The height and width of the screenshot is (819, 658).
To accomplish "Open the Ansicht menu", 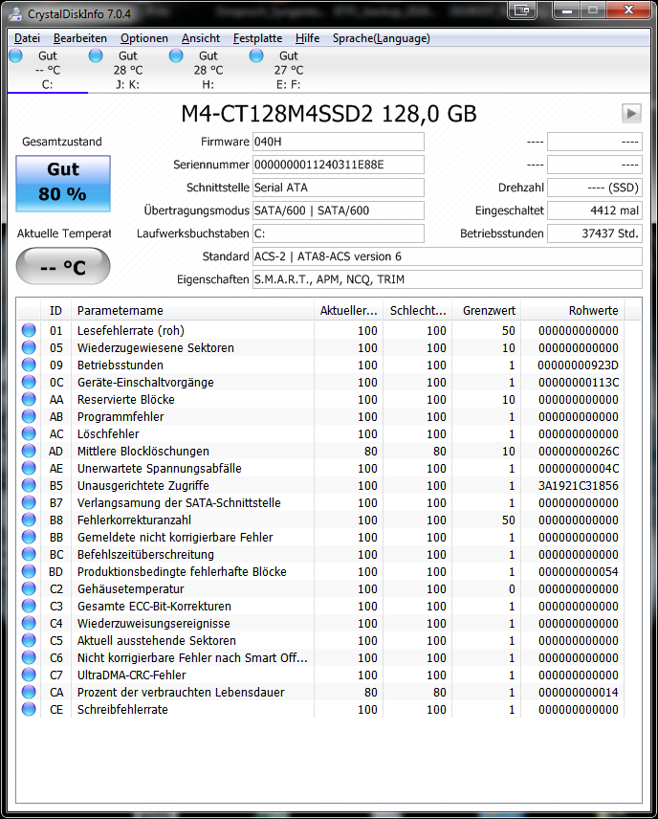I will click(x=201, y=38).
